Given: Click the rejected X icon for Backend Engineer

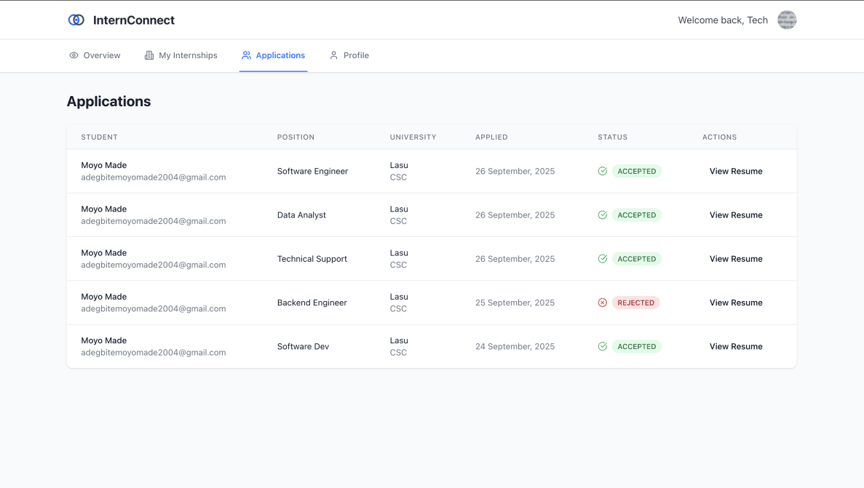Looking at the screenshot, I should pos(602,303).
